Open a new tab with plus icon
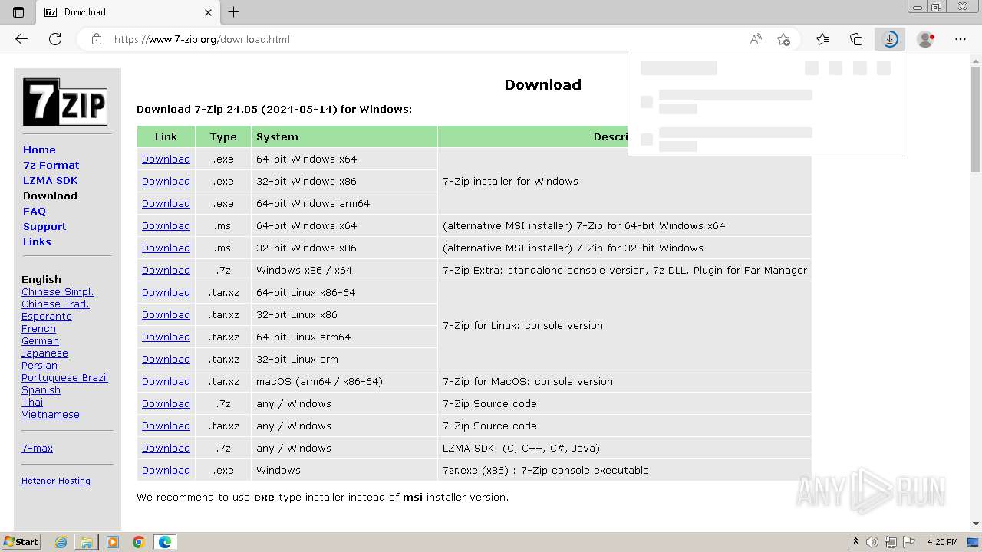The height and width of the screenshot is (552, 982). 234,12
